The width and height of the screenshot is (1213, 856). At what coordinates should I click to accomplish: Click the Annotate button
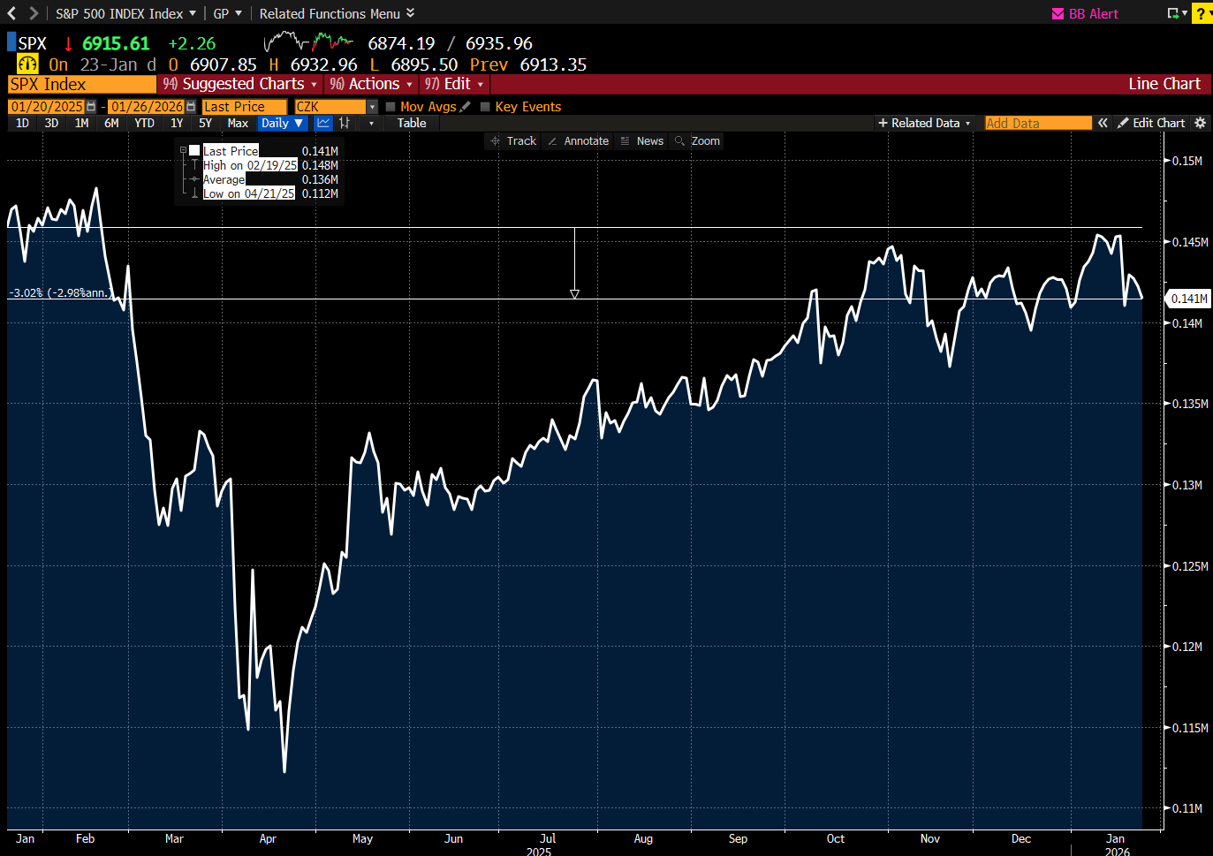tap(579, 141)
